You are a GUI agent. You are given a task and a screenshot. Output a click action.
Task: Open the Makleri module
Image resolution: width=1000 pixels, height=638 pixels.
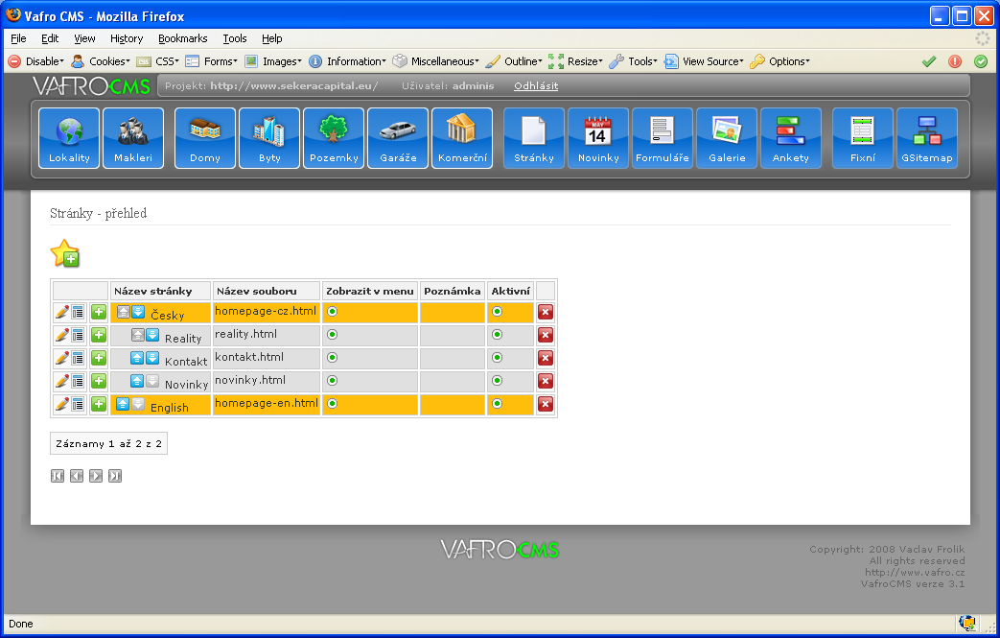pyautogui.click(x=133, y=138)
